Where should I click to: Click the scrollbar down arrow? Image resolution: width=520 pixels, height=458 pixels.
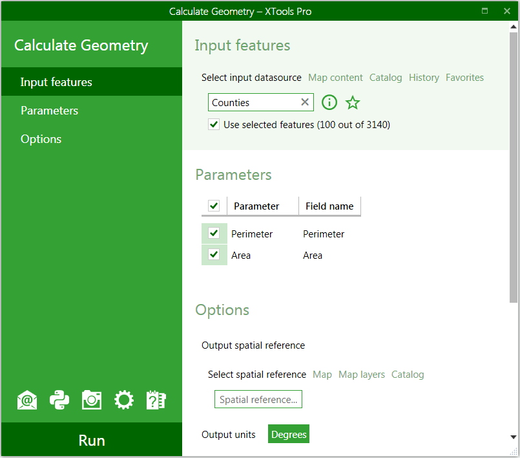514,437
